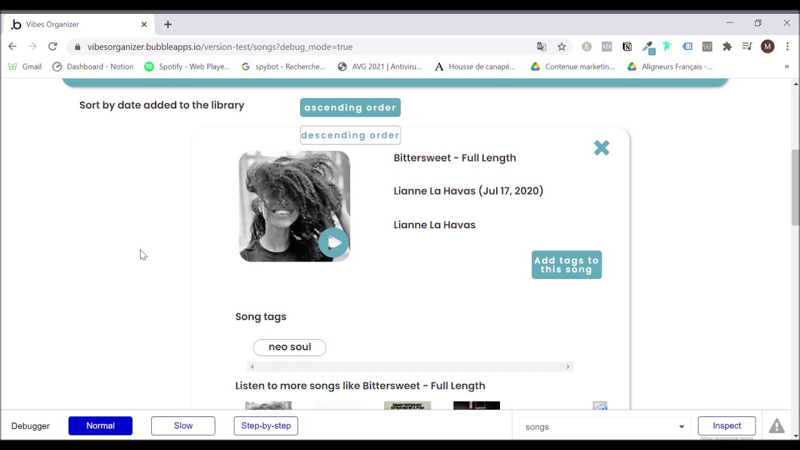Expand hidden bookmarks with the double chevron
The height and width of the screenshot is (450, 800).
(786, 67)
